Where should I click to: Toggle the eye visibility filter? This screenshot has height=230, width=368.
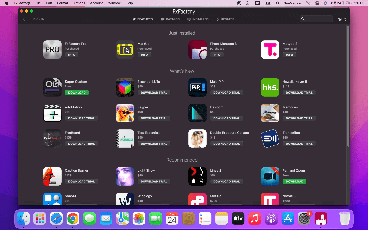(340, 19)
